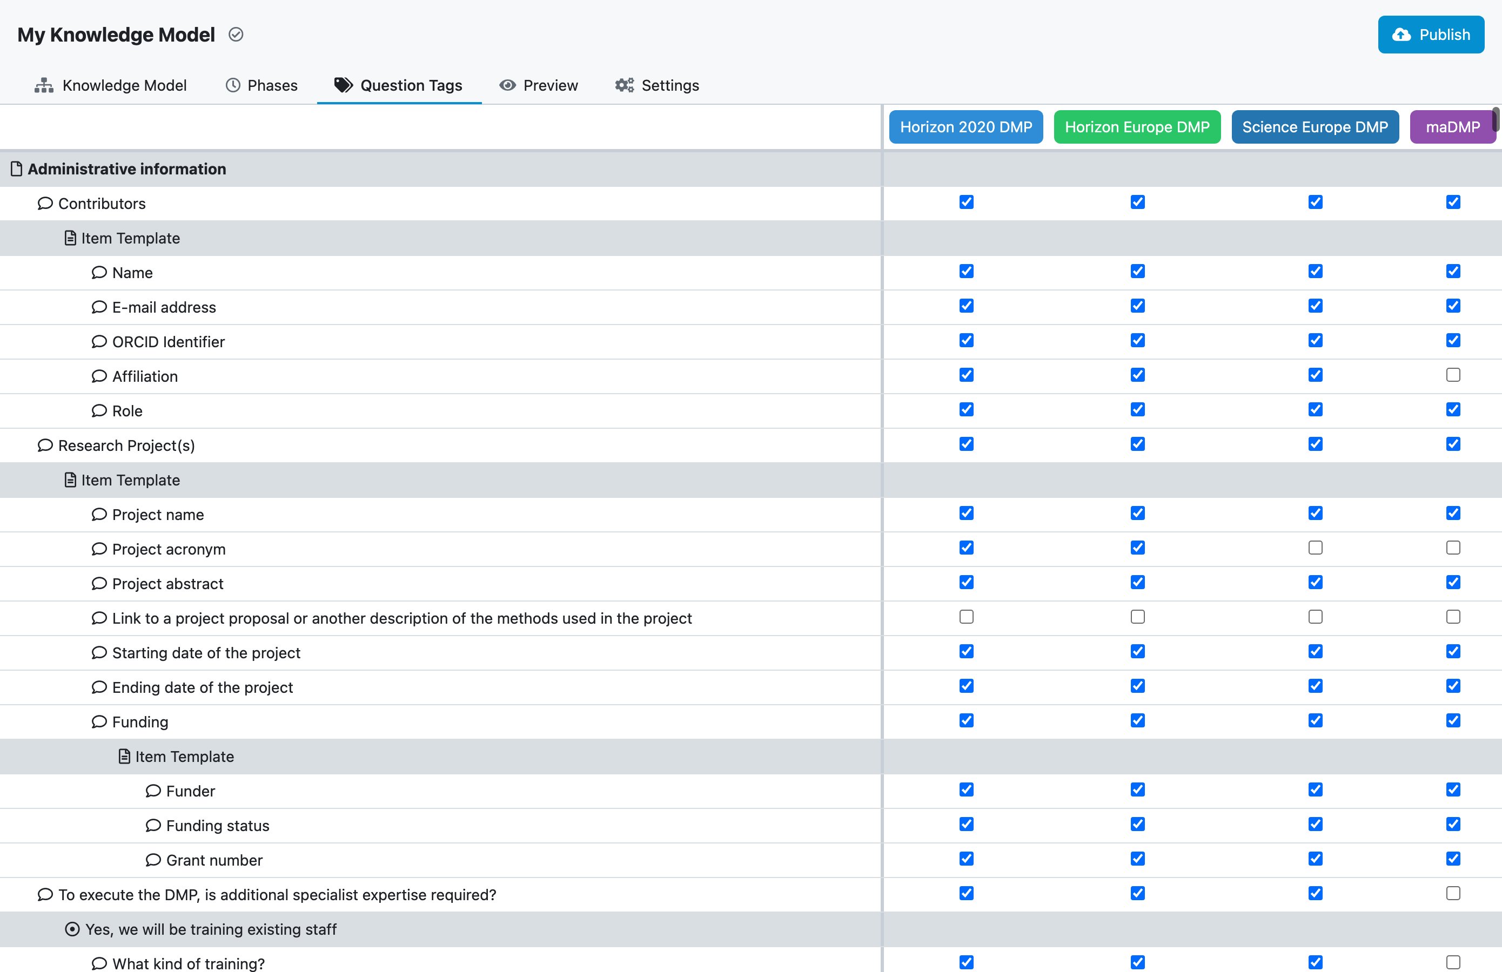Screen dimensions: 1502x972
Task: Click the Item Template label under Research Project(s)
Action: point(131,480)
